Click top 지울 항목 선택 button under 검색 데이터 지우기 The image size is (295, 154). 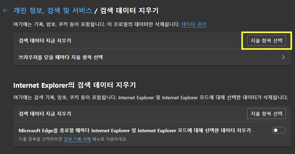(x=267, y=40)
